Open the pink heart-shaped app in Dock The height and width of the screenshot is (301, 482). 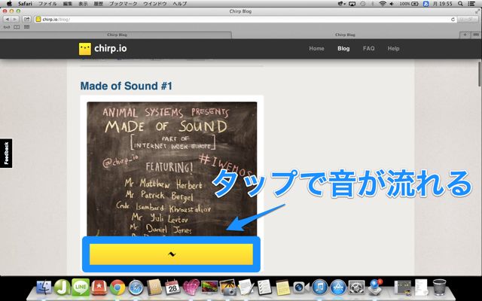tap(191, 287)
